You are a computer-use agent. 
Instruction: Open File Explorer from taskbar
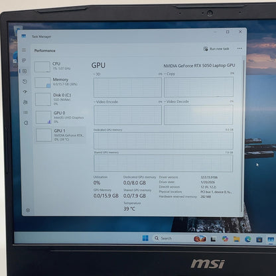(236, 239)
